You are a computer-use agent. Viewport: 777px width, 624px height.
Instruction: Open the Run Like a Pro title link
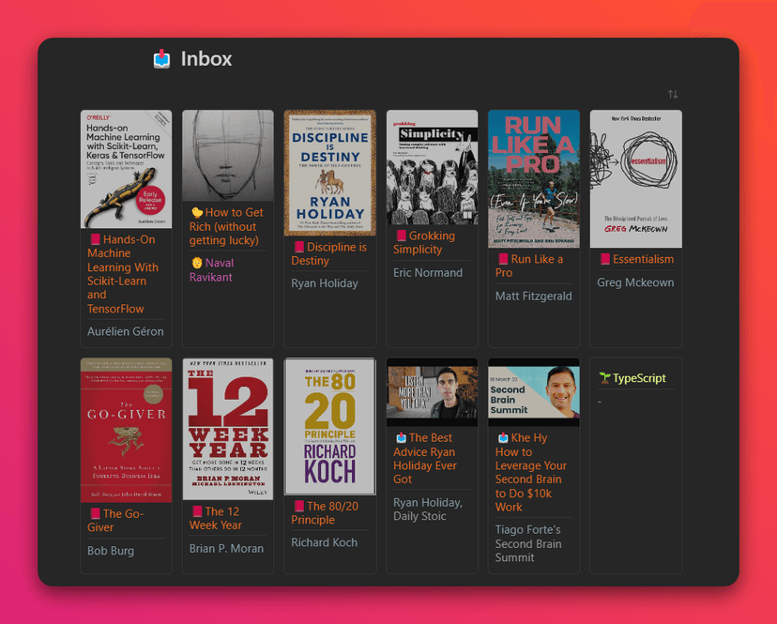(529, 266)
